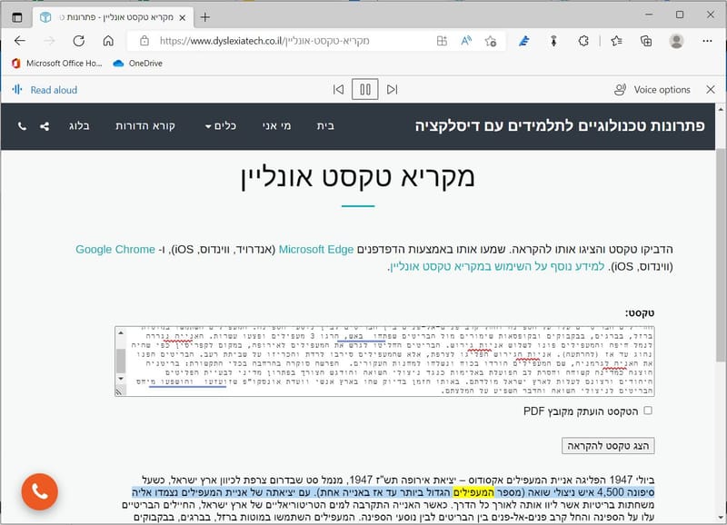Click the share icon in the site navigation
The image size is (727, 525).
[x=44, y=127]
